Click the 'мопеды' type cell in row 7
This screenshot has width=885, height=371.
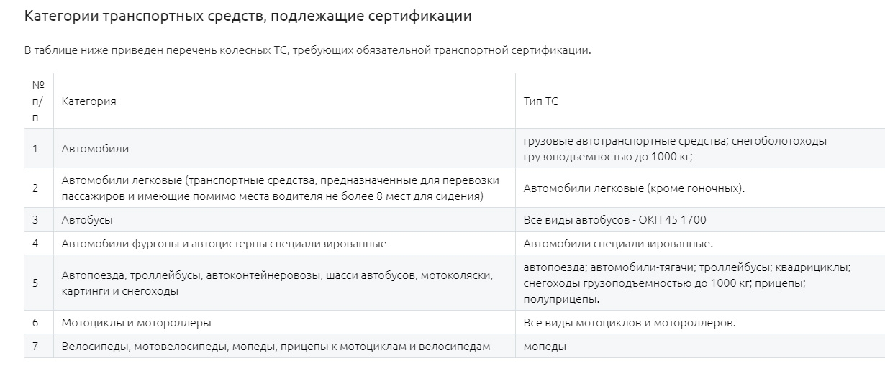700,347
